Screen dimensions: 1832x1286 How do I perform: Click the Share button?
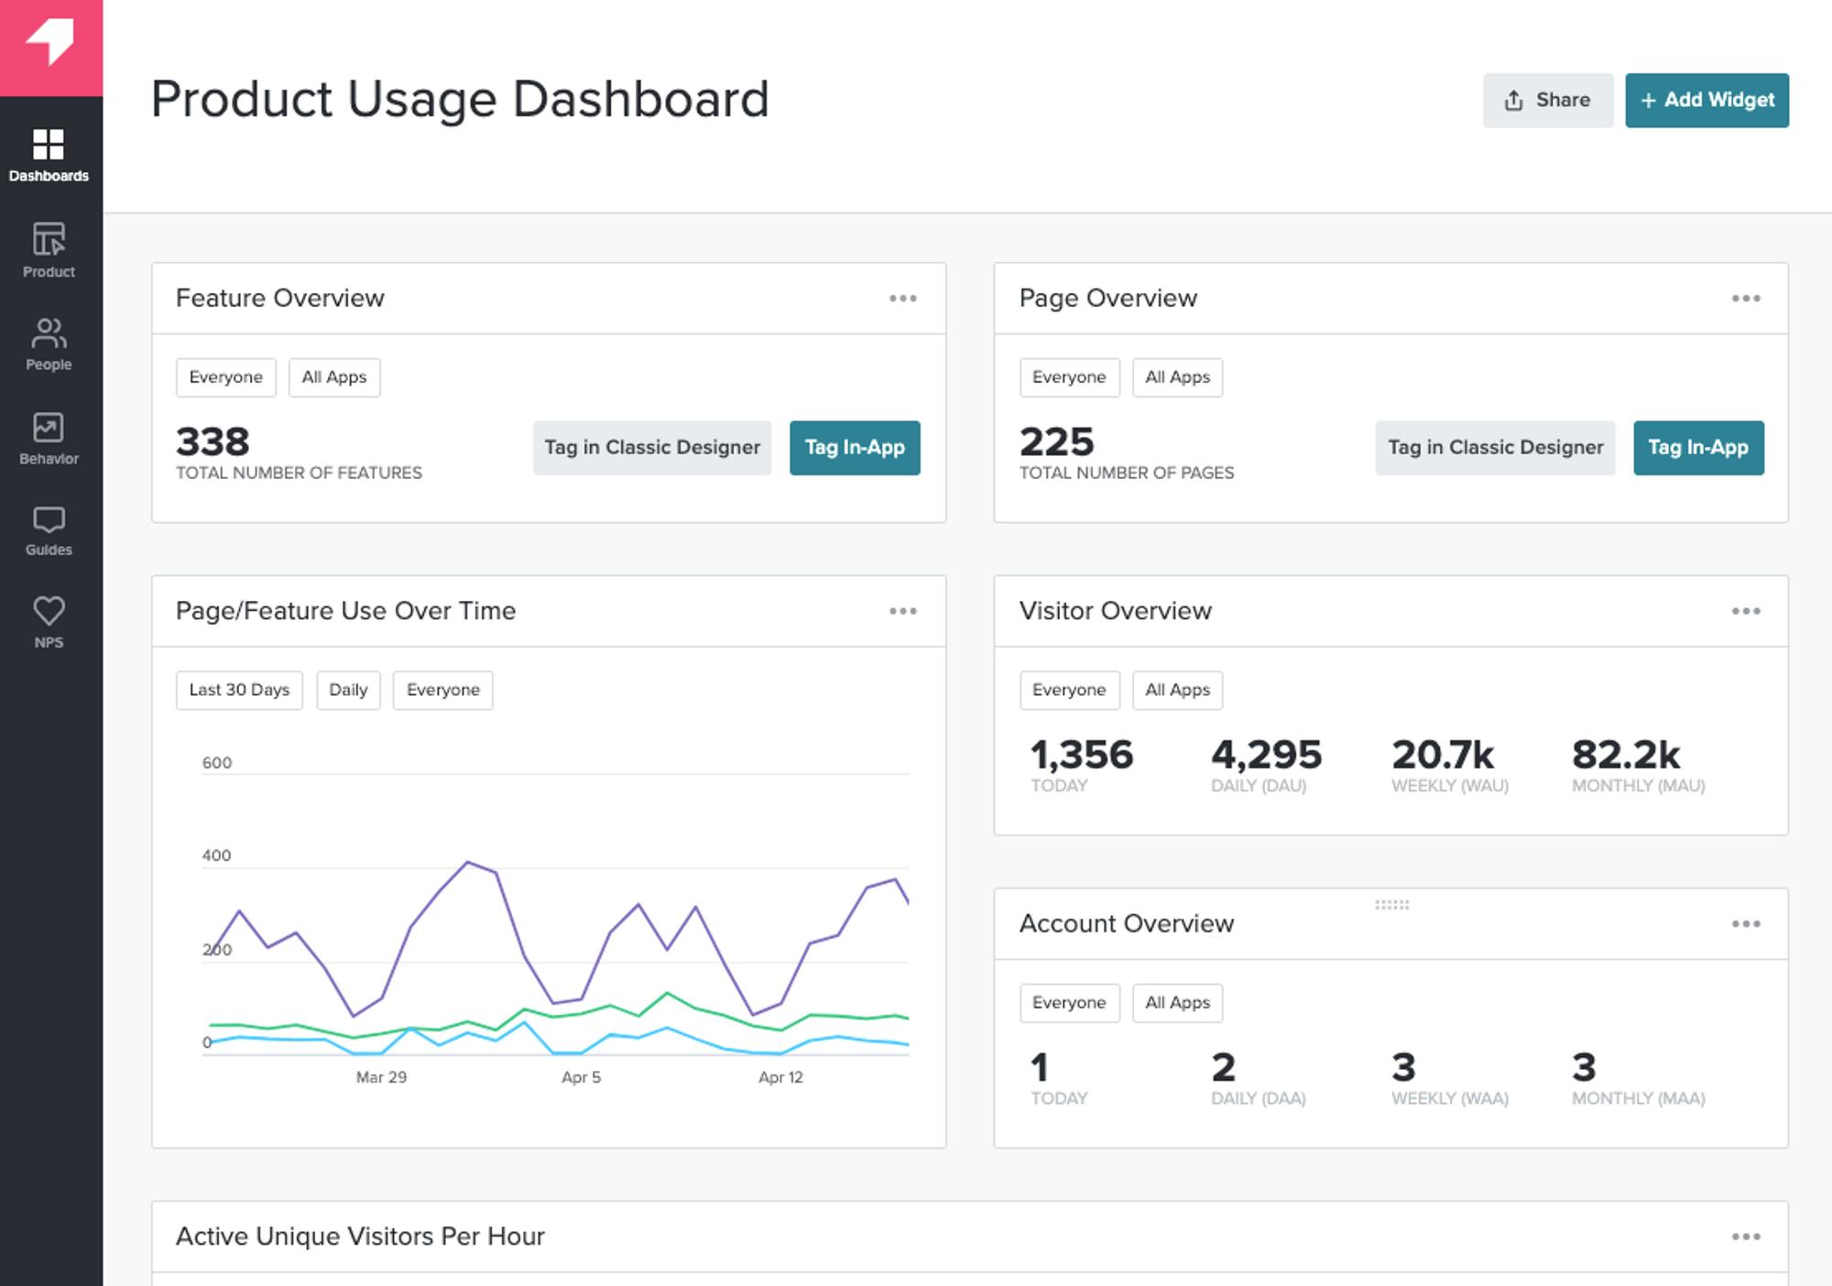1547,100
